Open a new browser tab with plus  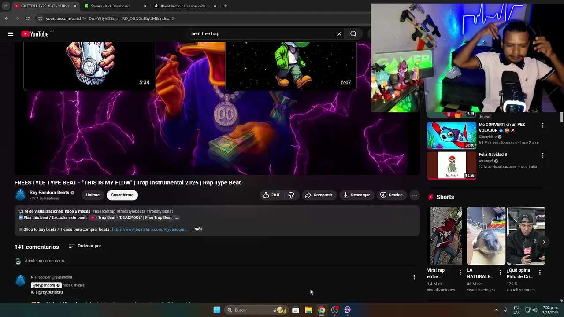226,6
